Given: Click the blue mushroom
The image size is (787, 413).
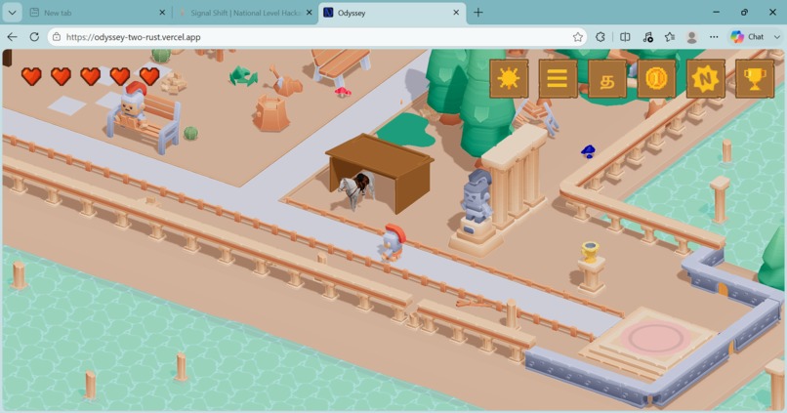Looking at the screenshot, I should click(x=588, y=151).
